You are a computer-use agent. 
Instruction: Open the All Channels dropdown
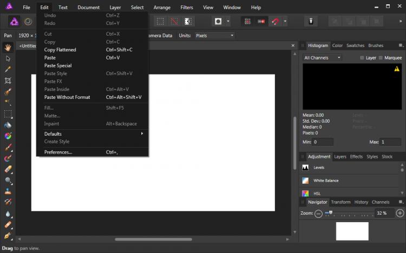pos(323,58)
